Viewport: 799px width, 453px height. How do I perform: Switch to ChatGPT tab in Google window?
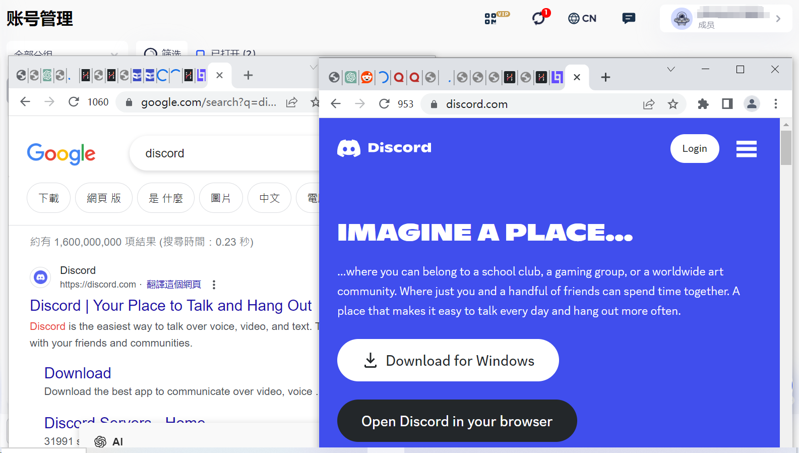click(x=47, y=76)
